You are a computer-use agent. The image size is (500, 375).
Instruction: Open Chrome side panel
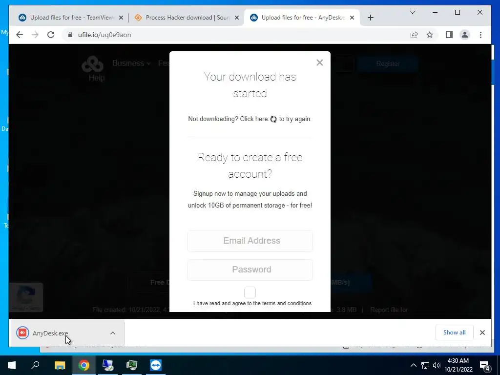449,35
